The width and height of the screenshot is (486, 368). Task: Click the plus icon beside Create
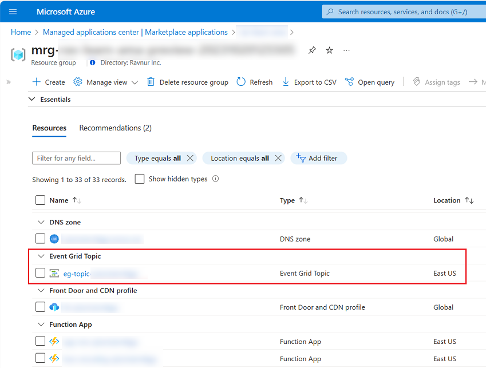tap(37, 82)
